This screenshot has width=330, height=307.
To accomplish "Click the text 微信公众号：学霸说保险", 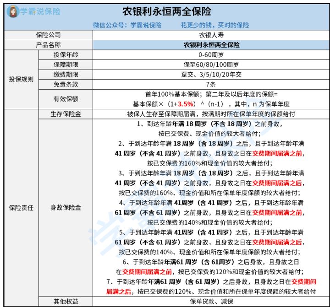I will click(x=127, y=25).
